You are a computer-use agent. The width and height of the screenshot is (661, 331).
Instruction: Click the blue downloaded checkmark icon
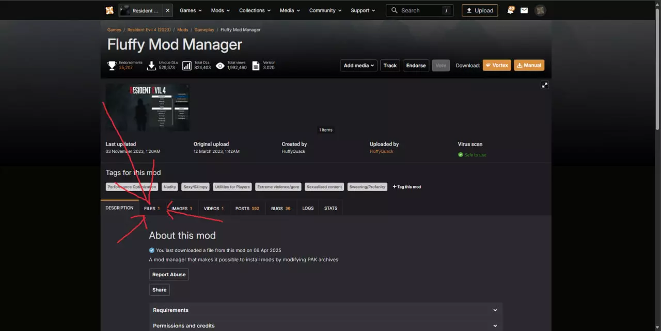[152, 250]
